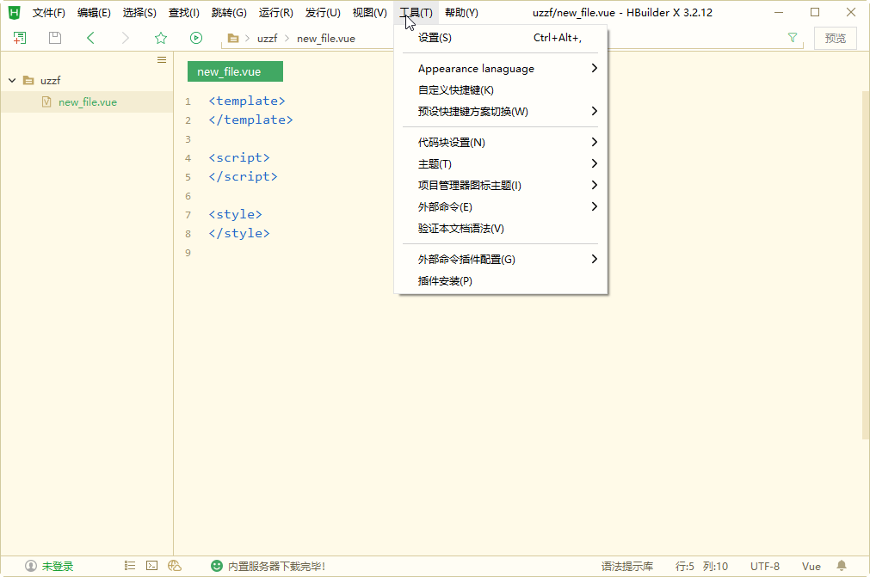Open the 发行(U) menu

pyautogui.click(x=323, y=13)
